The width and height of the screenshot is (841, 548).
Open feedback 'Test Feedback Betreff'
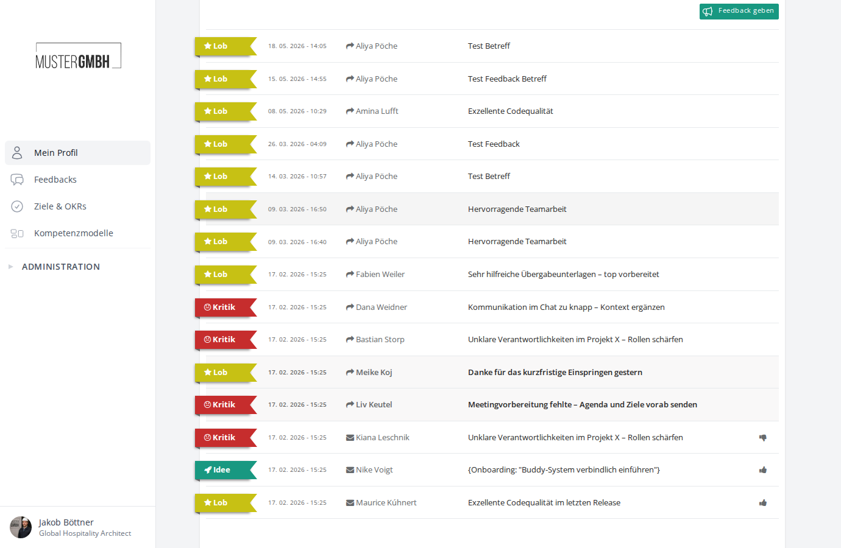(x=507, y=79)
